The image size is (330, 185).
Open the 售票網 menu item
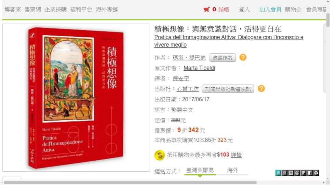click(x=33, y=10)
